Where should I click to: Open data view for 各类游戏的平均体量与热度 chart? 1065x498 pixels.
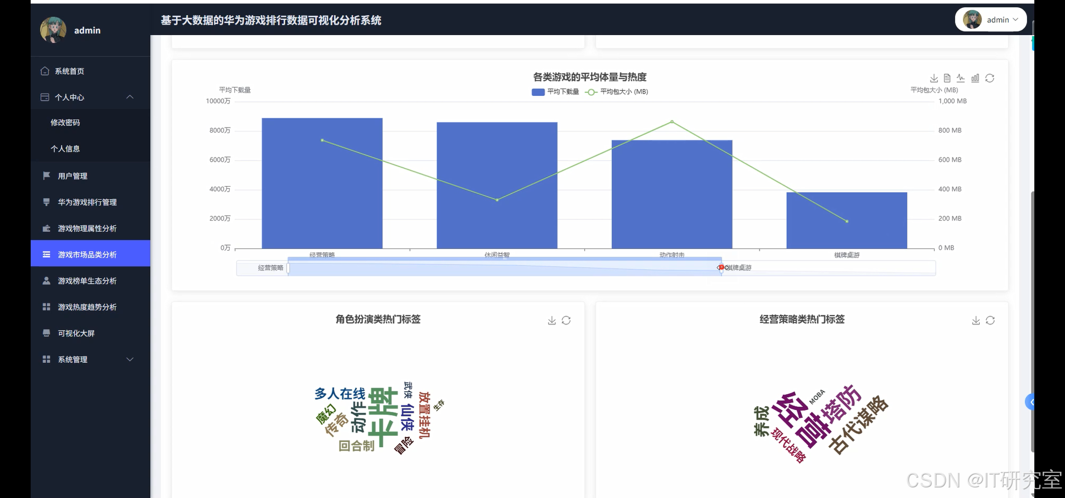point(947,79)
